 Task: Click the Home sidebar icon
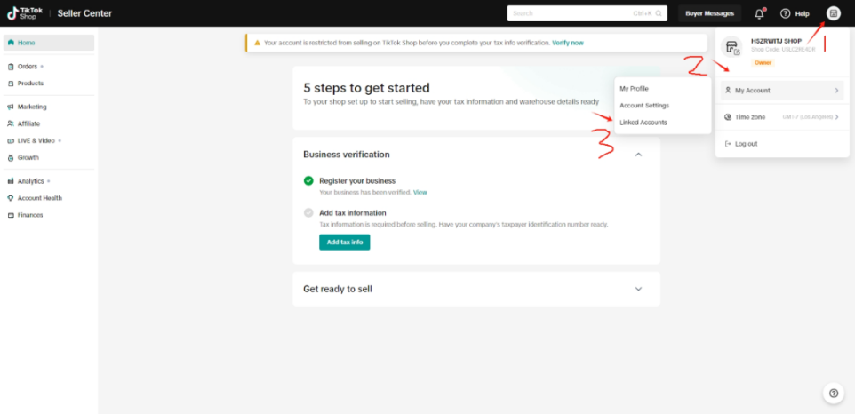click(11, 43)
